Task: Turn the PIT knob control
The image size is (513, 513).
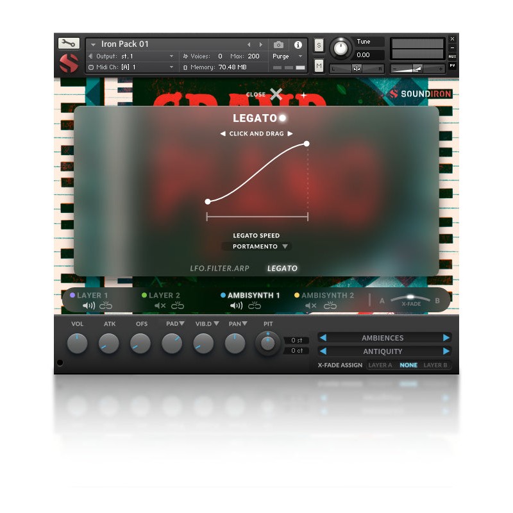Action: [267, 343]
